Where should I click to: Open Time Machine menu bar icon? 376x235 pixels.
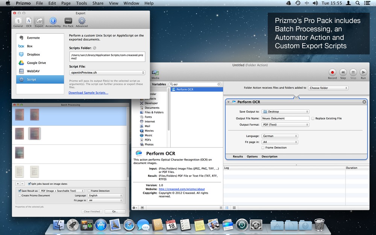(x=298, y=3)
